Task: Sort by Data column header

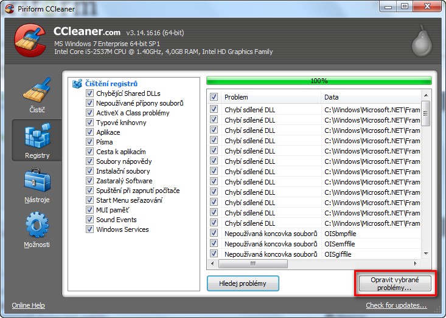Action: click(371, 97)
